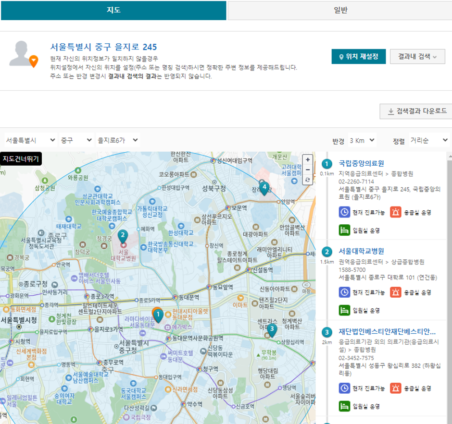Image resolution: width=452 pixels, height=424 pixels.
Task: Click 현재 진료가능 clock icon for 베스티안 hospital
Action: coord(344,388)
